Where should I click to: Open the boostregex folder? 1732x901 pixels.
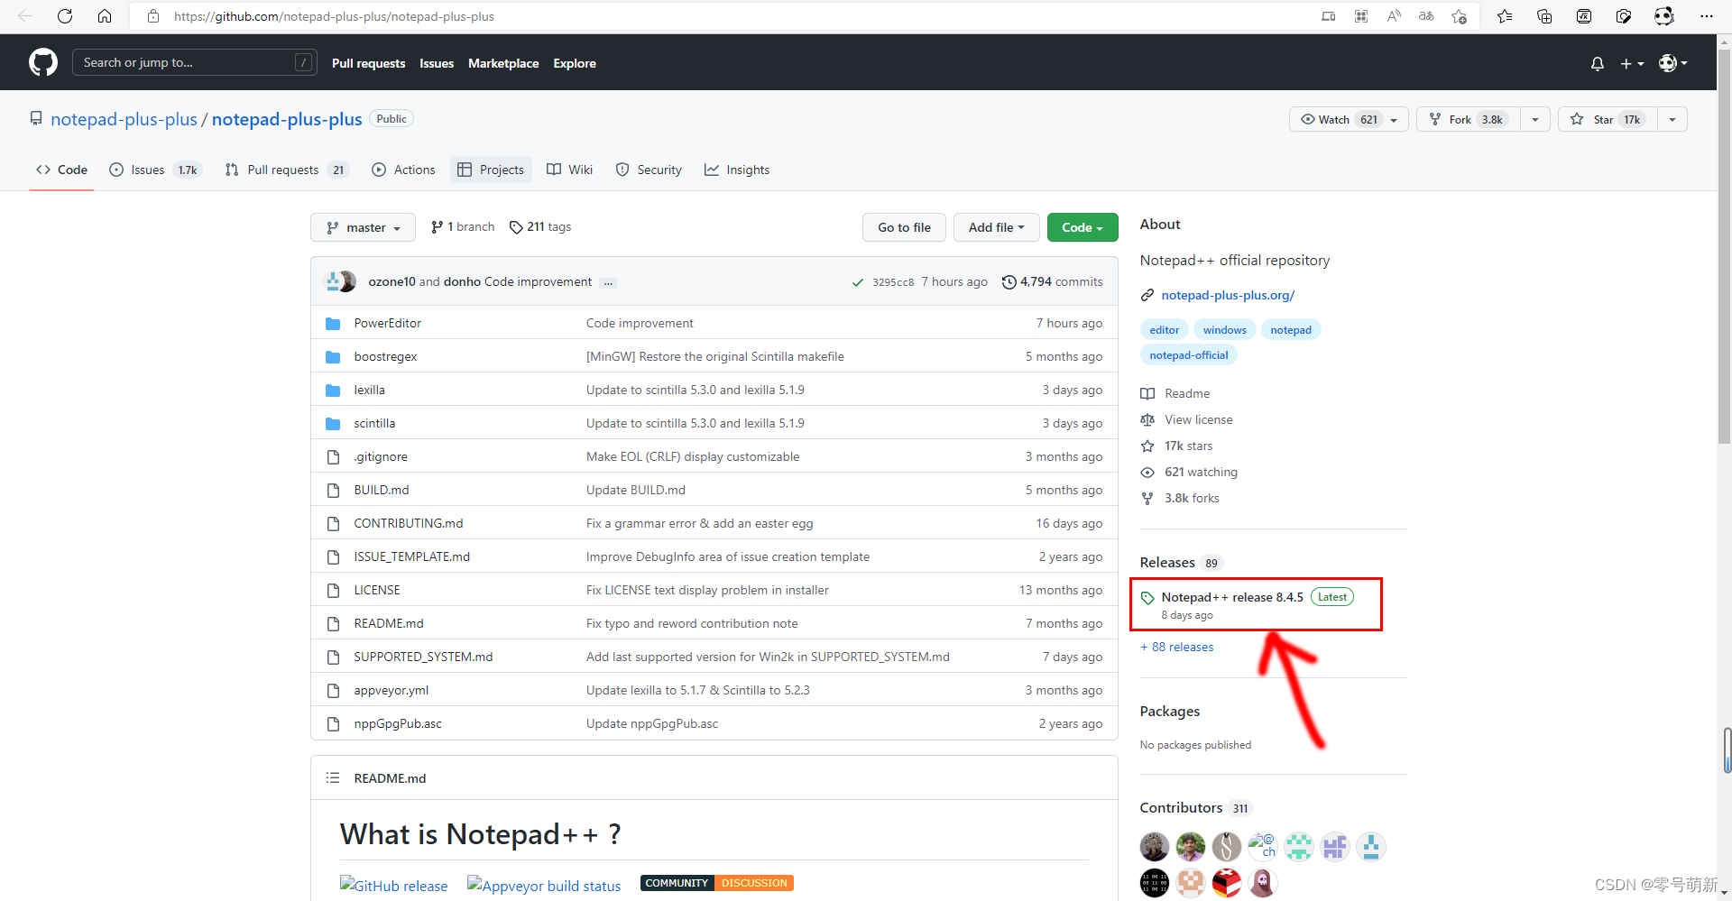385,356
